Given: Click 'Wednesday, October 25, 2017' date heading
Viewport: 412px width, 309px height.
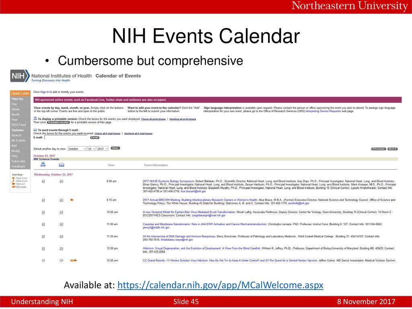Looking at the screenshot, I should click(54, 175).
